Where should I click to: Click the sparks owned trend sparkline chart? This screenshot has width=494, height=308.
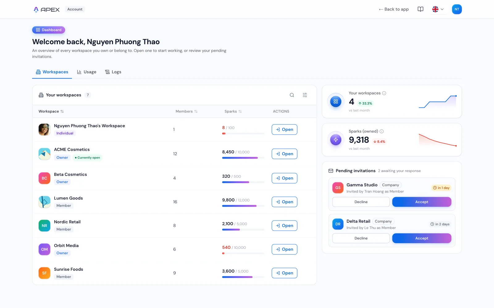pyautogui.click(x=437, y=140)
